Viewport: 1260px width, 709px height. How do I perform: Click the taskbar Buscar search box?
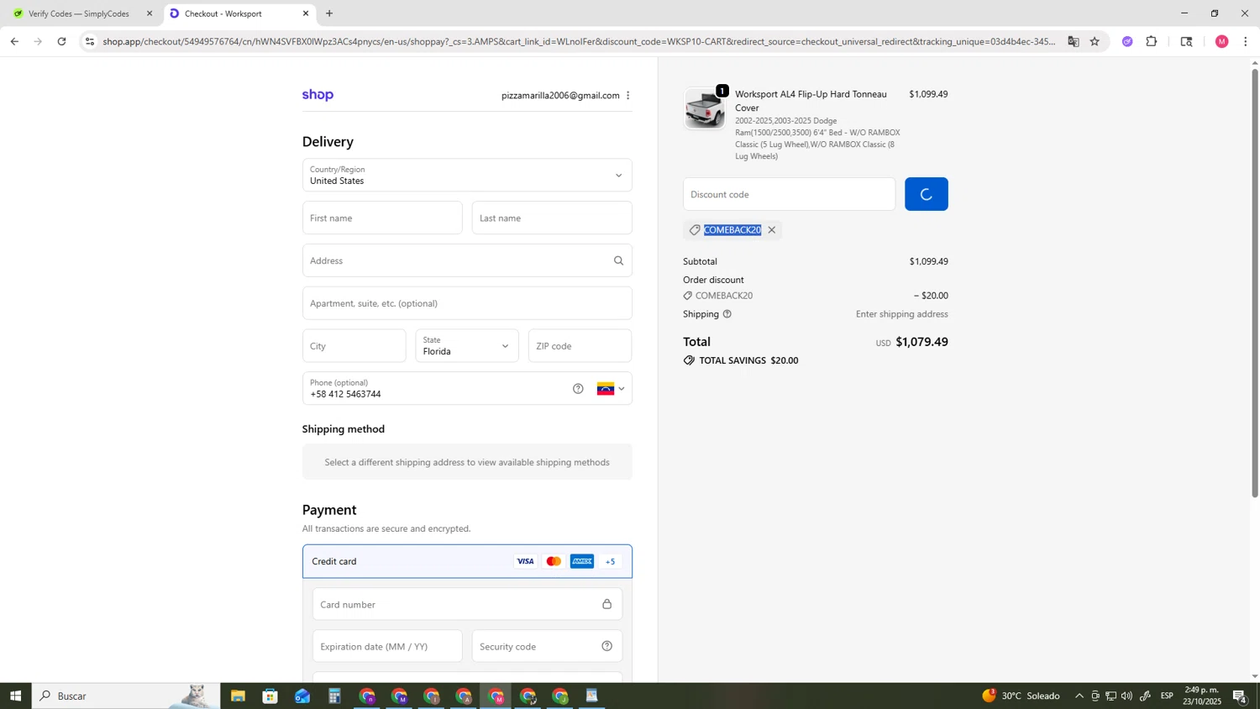coord(126,696)
